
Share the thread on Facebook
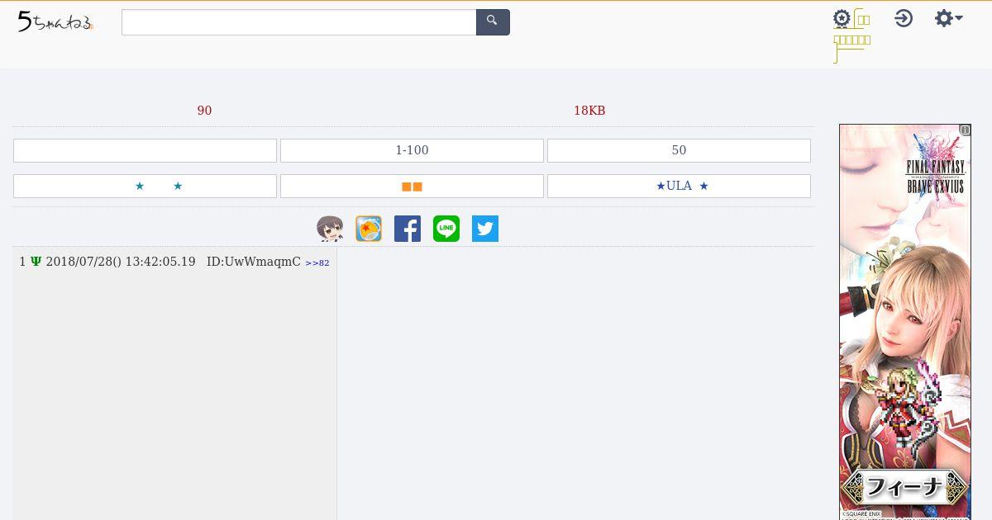pos(408,229)
